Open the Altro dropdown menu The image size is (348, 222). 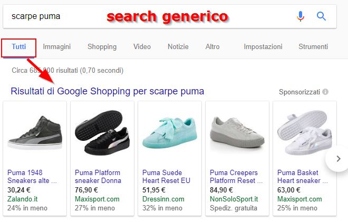click(212, 47)
